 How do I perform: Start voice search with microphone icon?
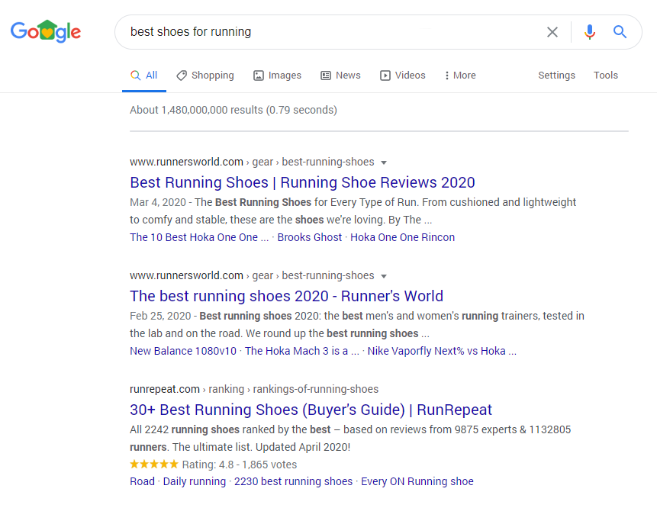coord(590,32)
